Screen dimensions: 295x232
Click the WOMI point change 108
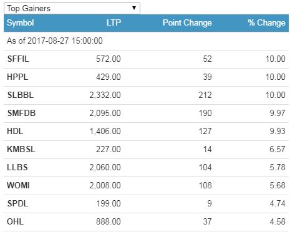205,185
